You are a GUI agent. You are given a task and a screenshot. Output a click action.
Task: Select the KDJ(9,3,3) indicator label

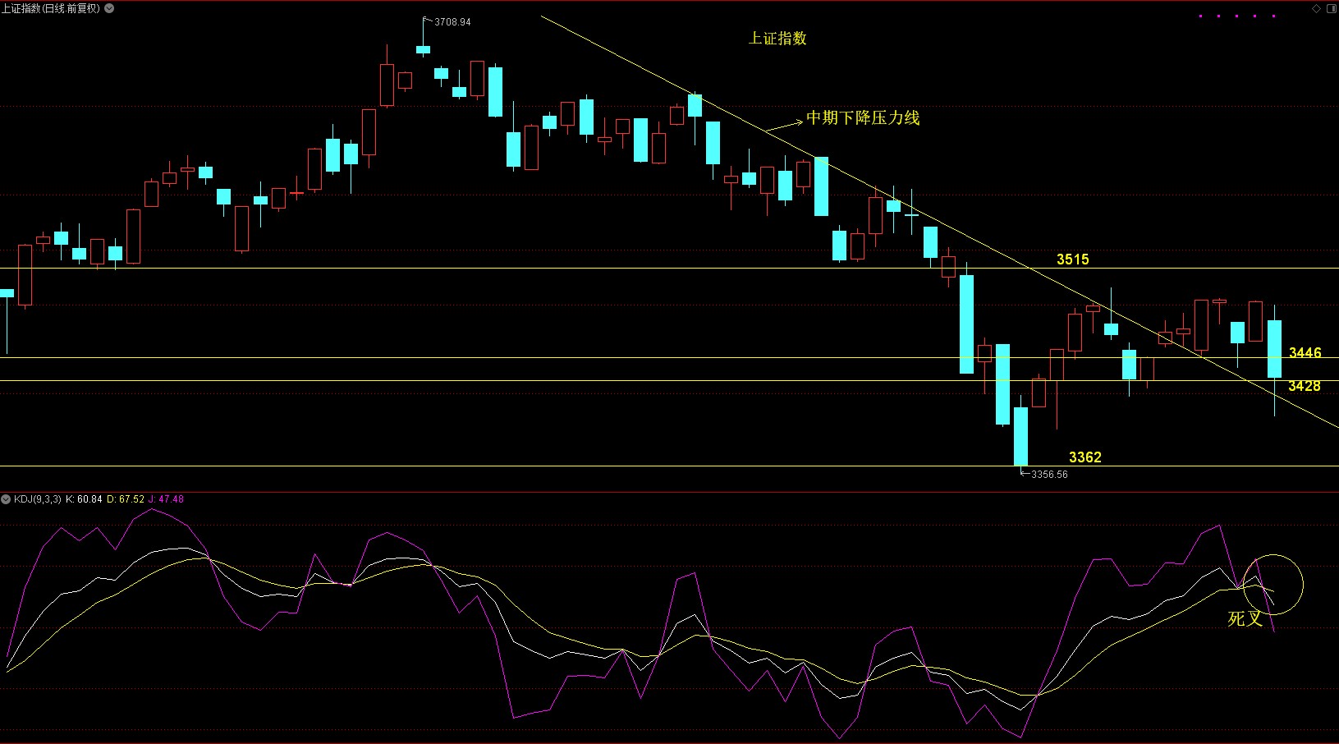point(37,499)
